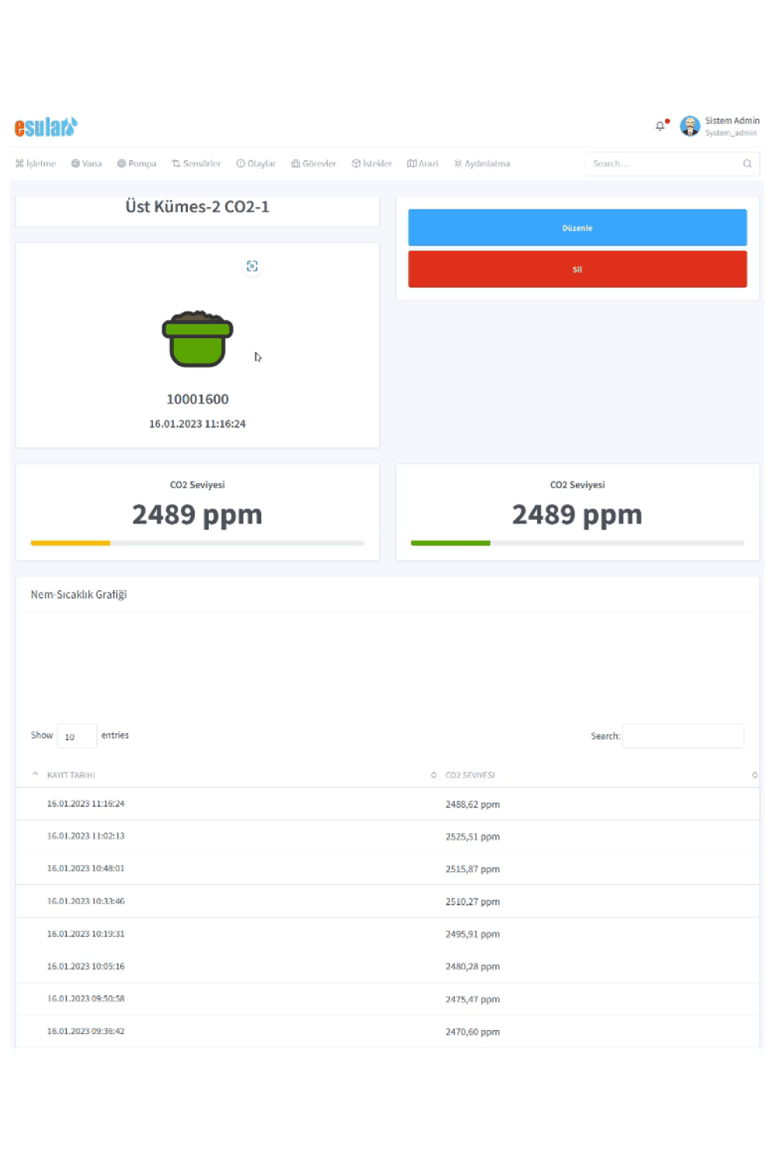Viewport: 773px width, 1160px height.
Task: Click the Arazi map icon
Action: [x=411, y=163]
